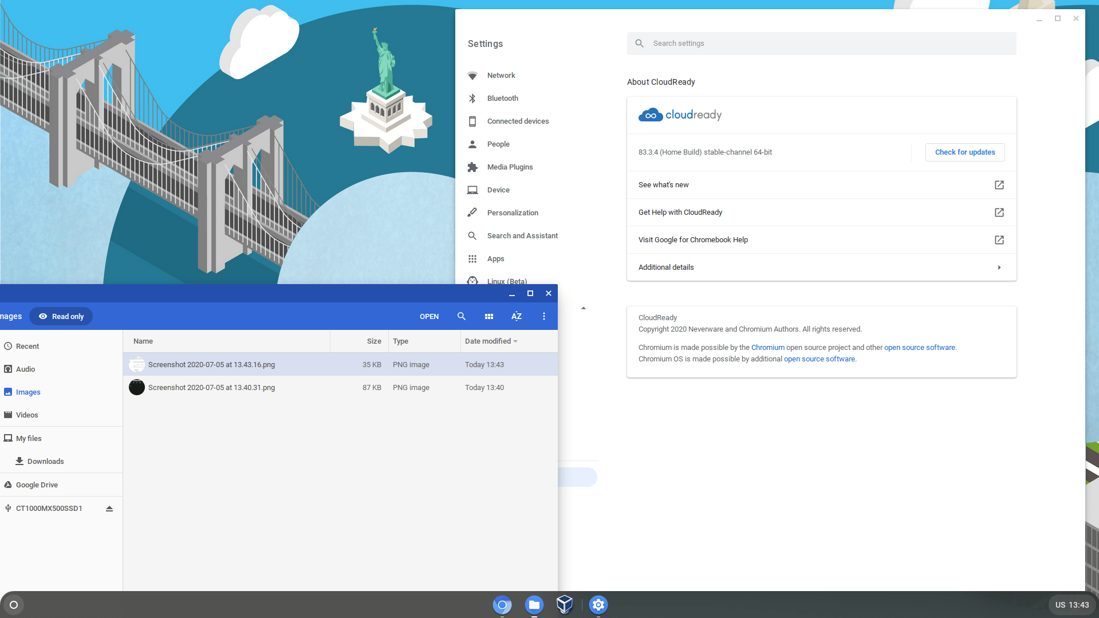Click the Chromium project link
This screenshot has height=618, width=1099.
pyautogui.click(x=767, y=348)
